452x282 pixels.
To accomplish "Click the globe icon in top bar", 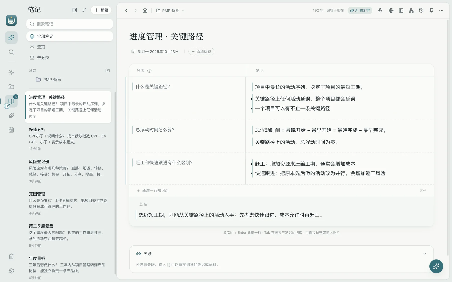I will click(x=391, y=11).
